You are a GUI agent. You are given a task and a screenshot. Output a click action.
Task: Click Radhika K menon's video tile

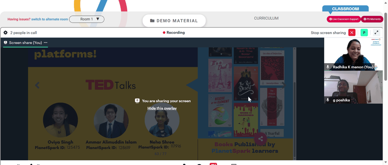(x=353, y=54)
